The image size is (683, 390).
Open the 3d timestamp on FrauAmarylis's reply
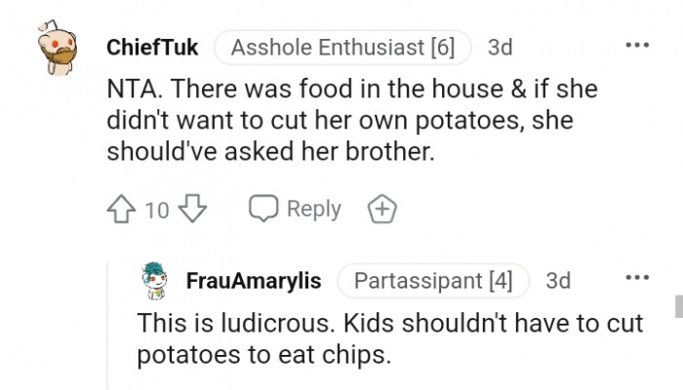[559, 281]
